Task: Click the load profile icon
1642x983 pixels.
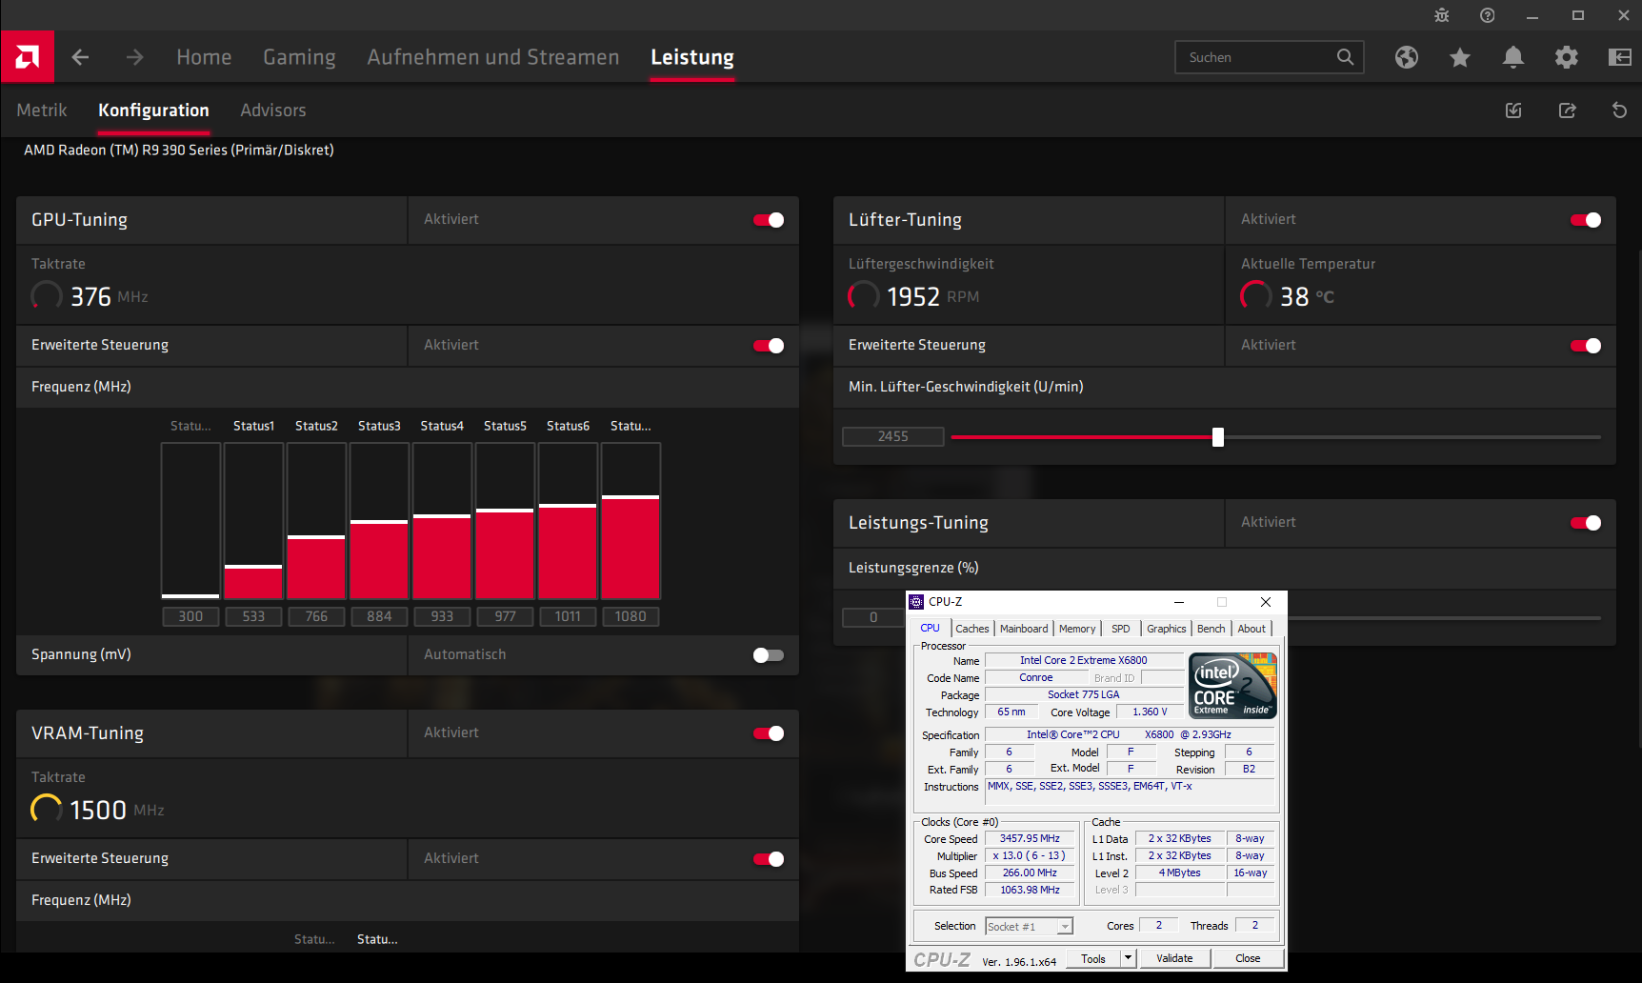Action: click(x=1513, y=110)
